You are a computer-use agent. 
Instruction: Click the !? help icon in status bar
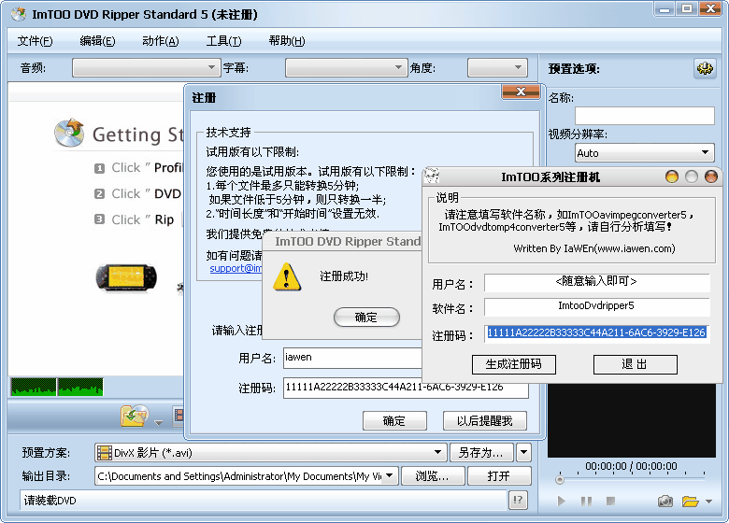[518, 501]
